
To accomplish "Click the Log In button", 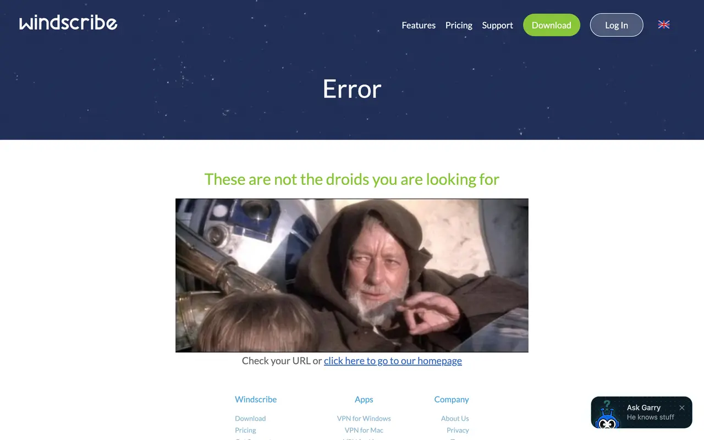I will (617, 25).
